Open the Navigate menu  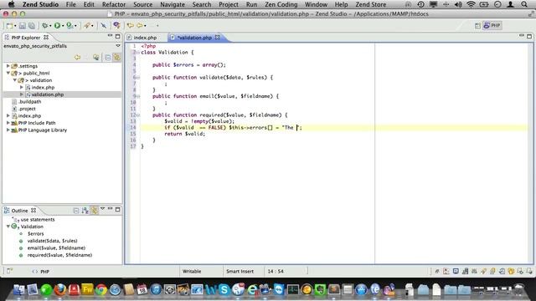[x=173, y=4]
